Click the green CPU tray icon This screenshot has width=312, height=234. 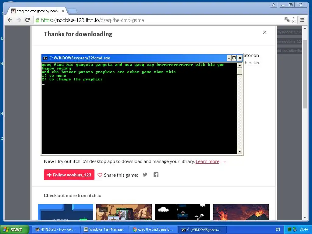pyautogui.click(x=289, y=229)
